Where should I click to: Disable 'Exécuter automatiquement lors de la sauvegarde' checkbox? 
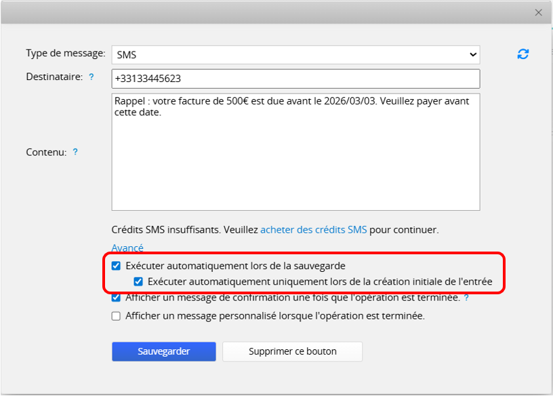pyautogui.click(x=117, y=266)
